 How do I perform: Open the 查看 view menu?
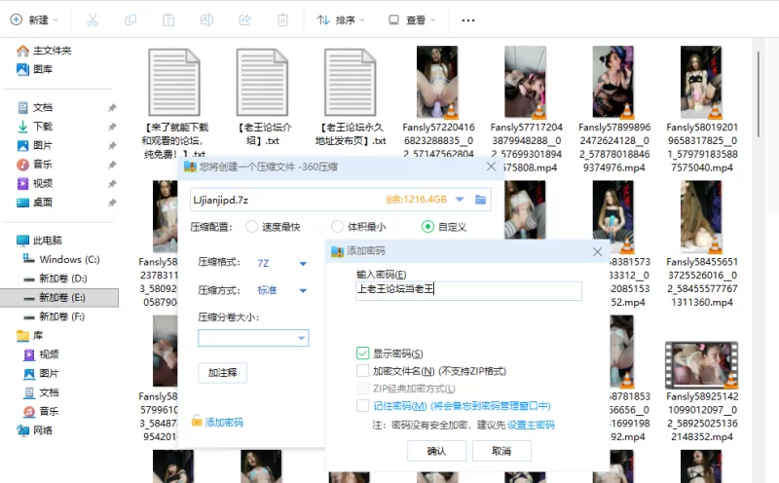413,19
